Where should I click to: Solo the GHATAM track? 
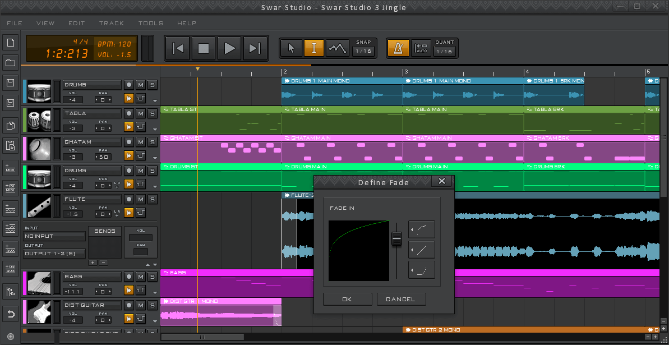tap(153, 142)
